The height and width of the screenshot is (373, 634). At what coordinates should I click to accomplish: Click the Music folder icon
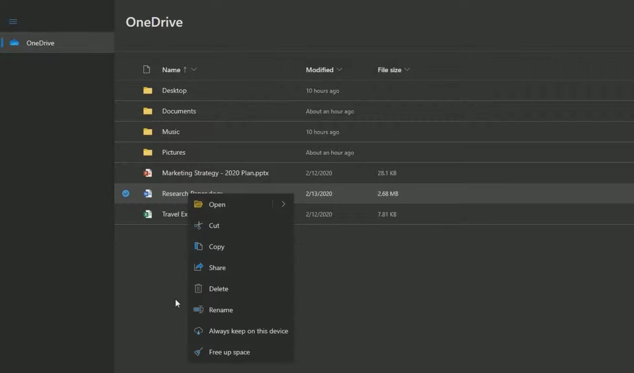click(148, 132)
